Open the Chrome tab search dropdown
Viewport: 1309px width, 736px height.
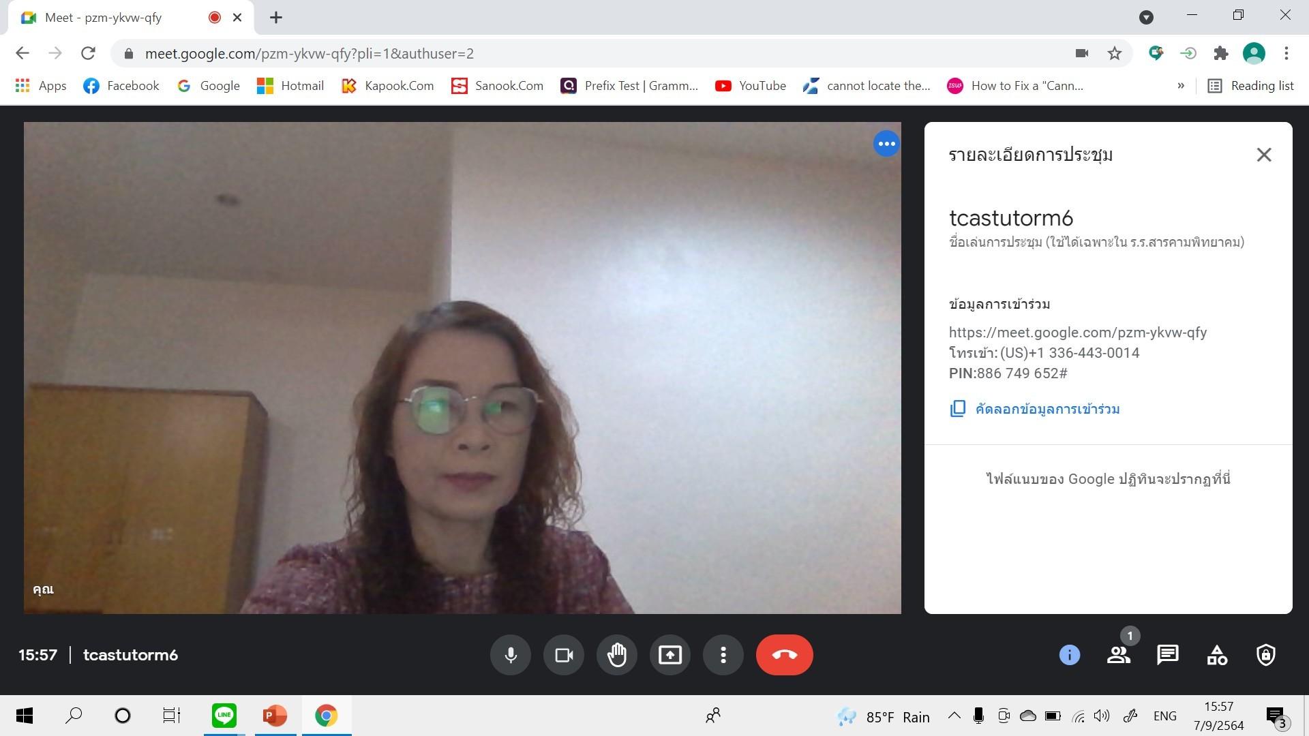point(1146,18)
